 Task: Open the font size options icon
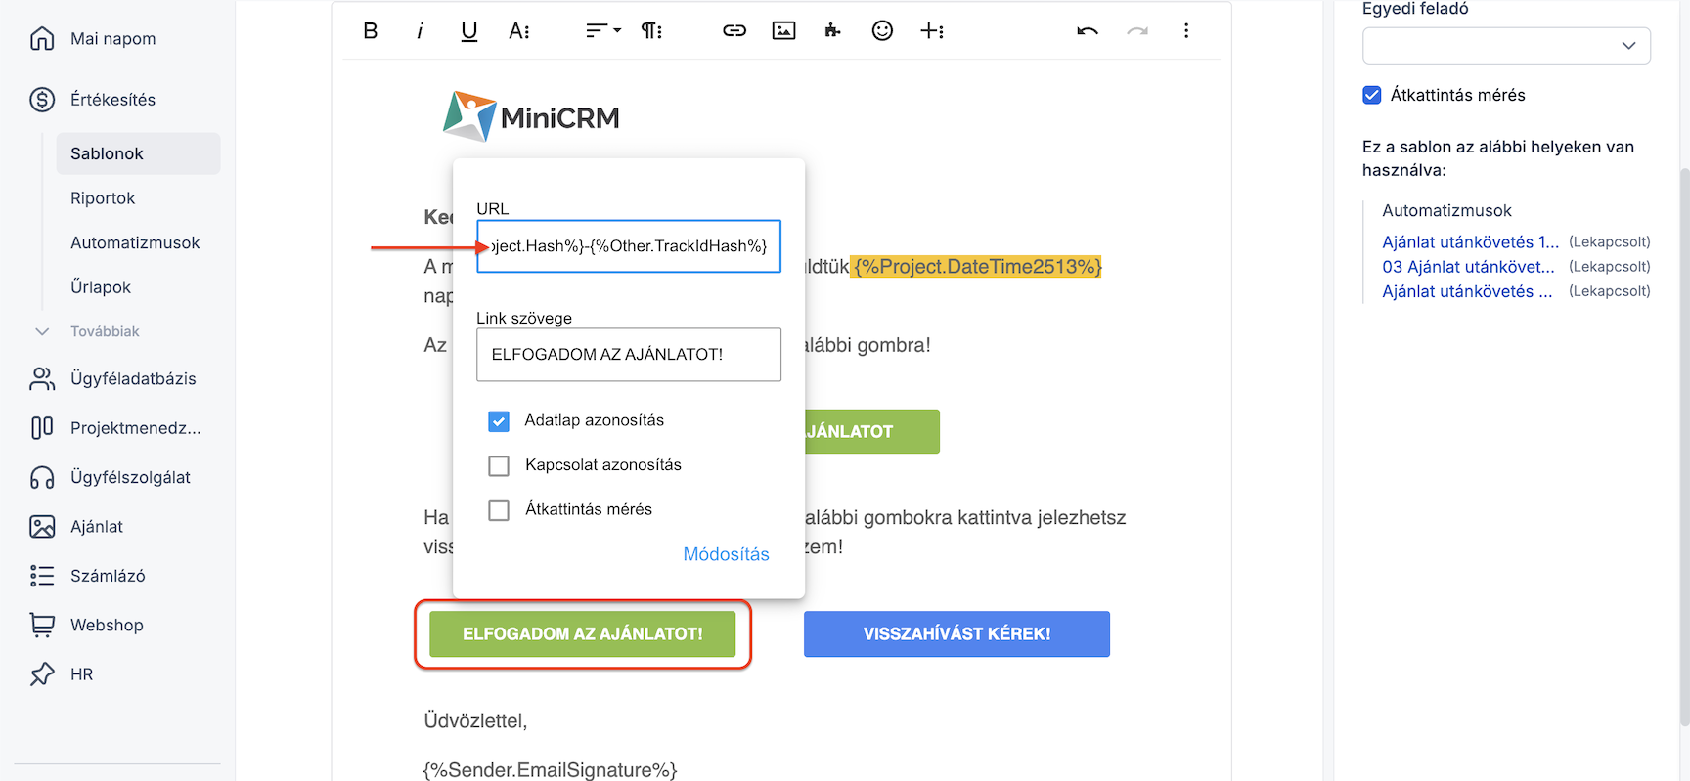point(519,31)
